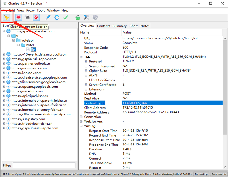This screenshot has width=228, height=177.
Task: Expand the Cipher Suite row
Action: 86,71
